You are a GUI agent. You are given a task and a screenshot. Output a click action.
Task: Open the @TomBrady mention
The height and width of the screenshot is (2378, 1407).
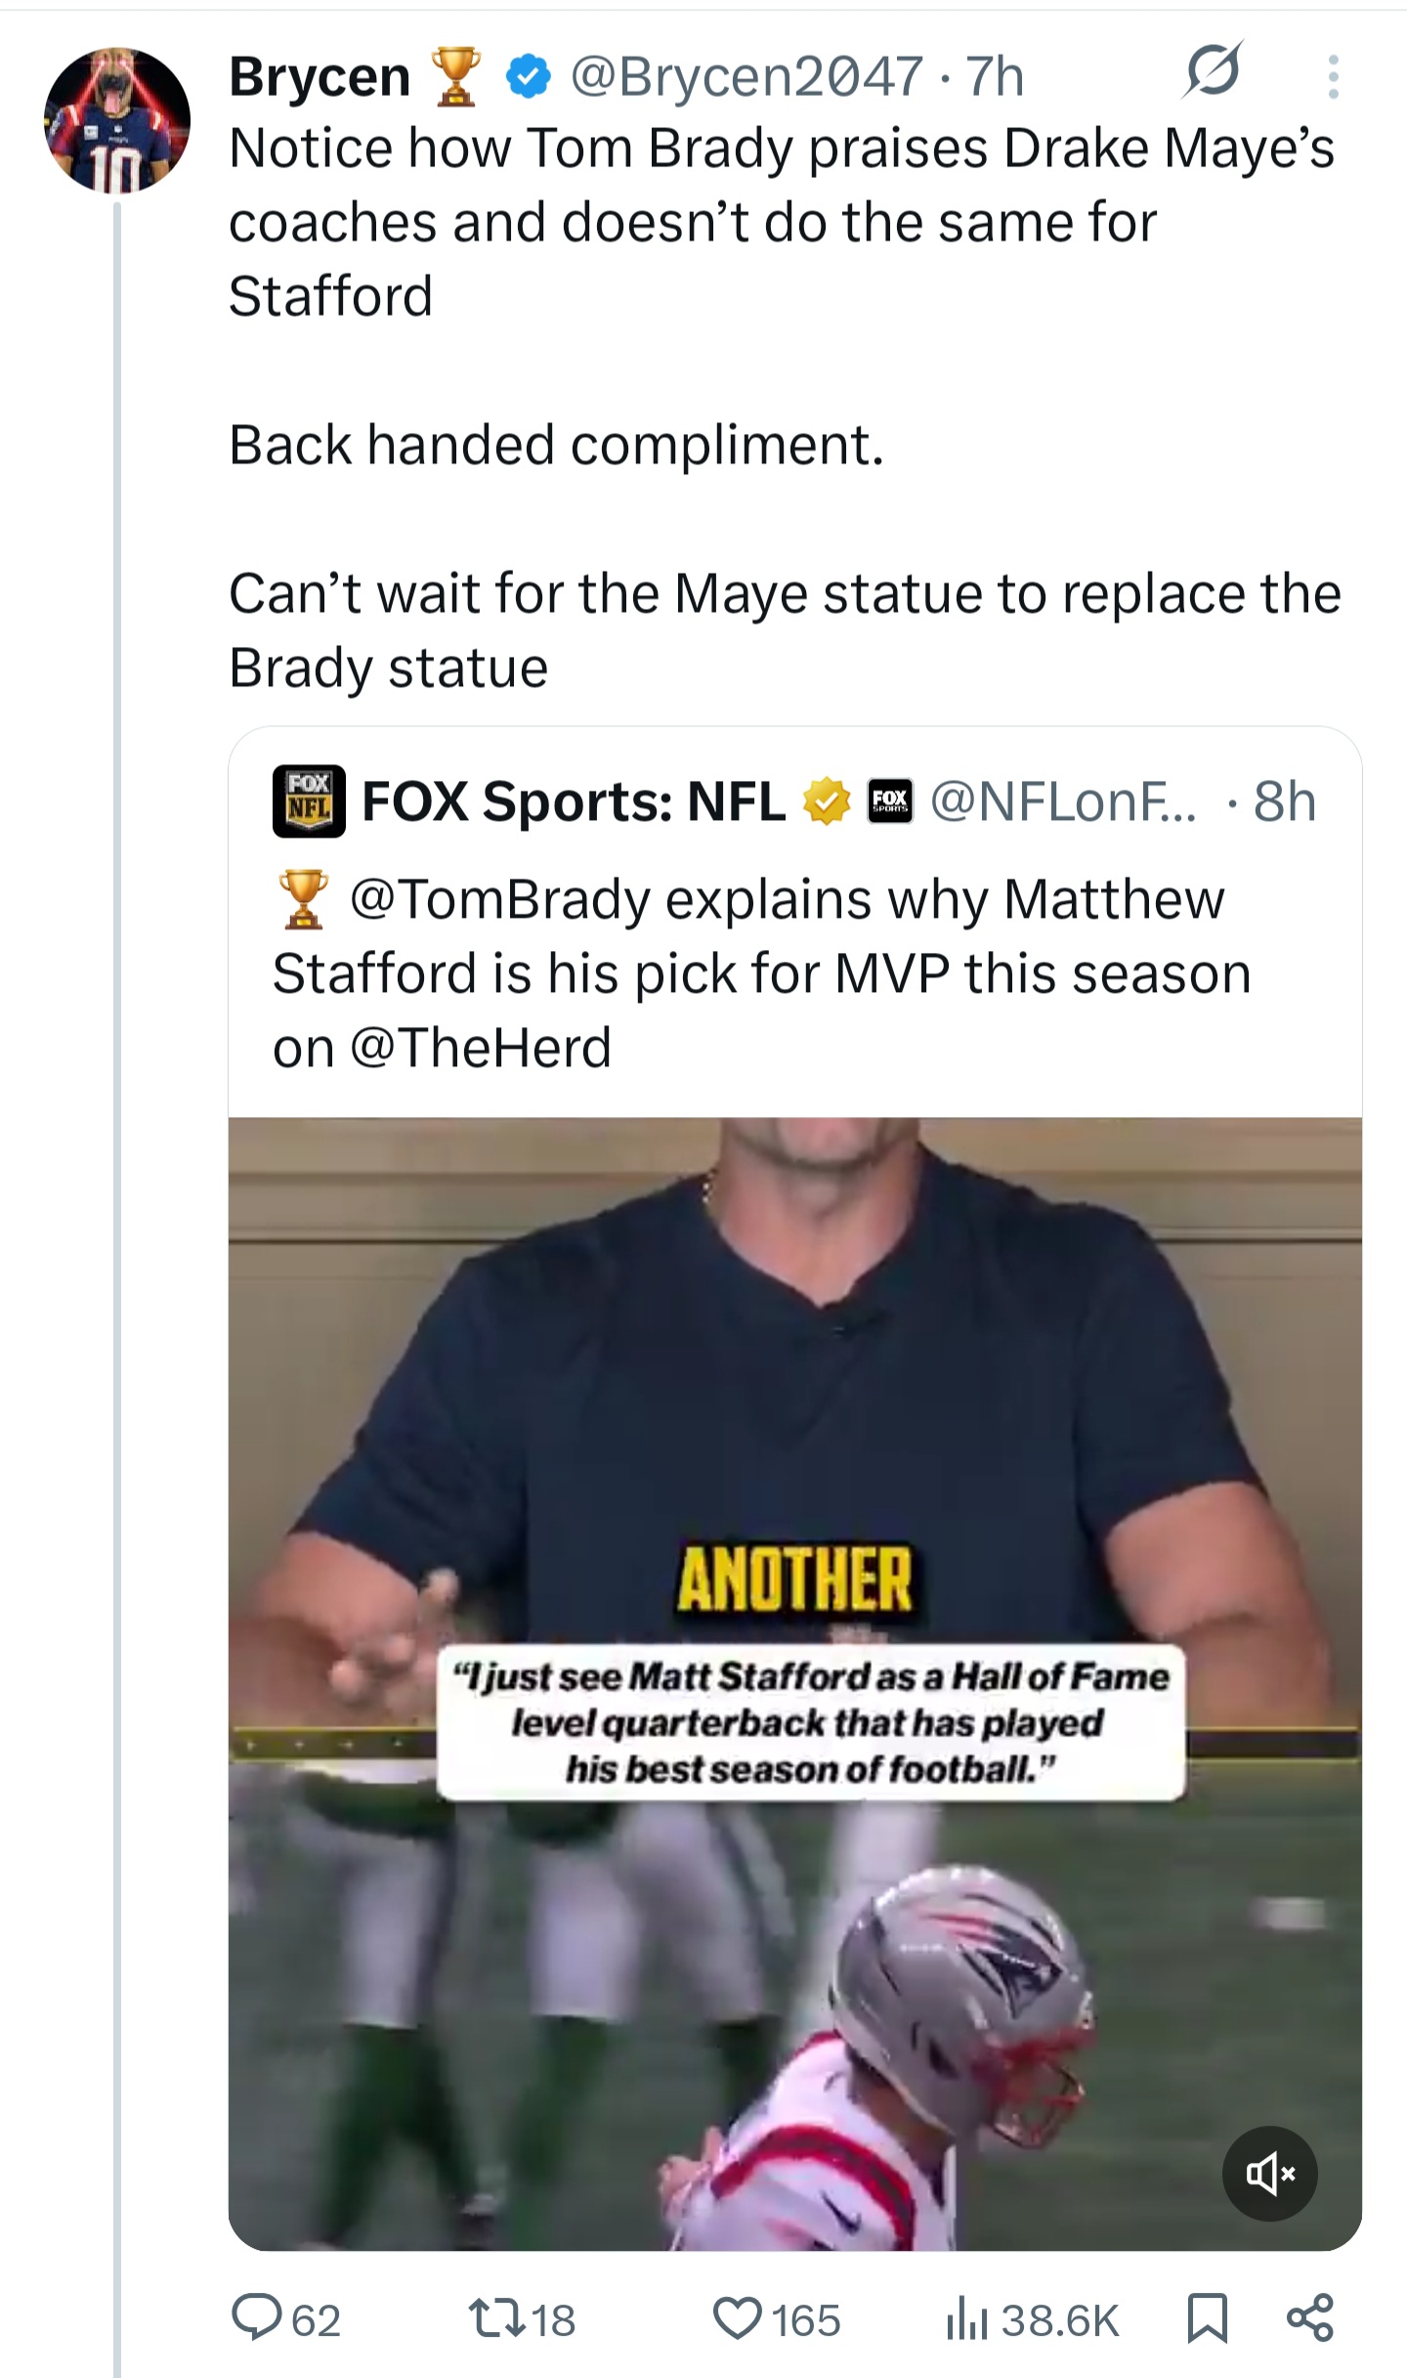click(x=498, y=899)
